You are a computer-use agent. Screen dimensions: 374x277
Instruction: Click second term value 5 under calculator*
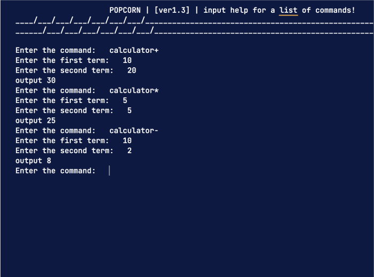[130, 110]
